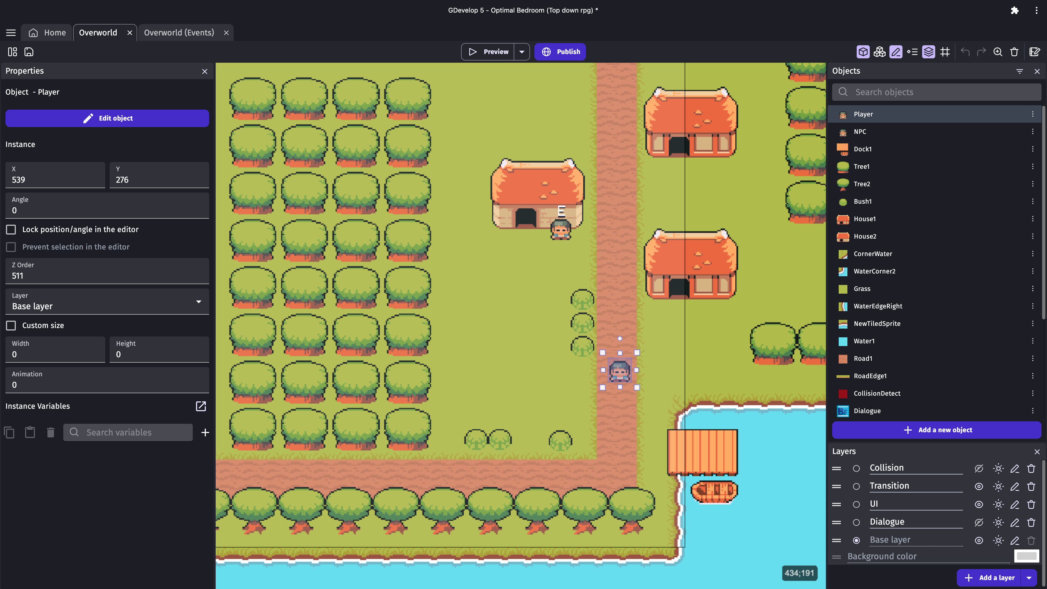Image resolution: width=1047 pixels, height=589 pixels.
Task: Click the Add a new object button
Action: click(936, 430)
